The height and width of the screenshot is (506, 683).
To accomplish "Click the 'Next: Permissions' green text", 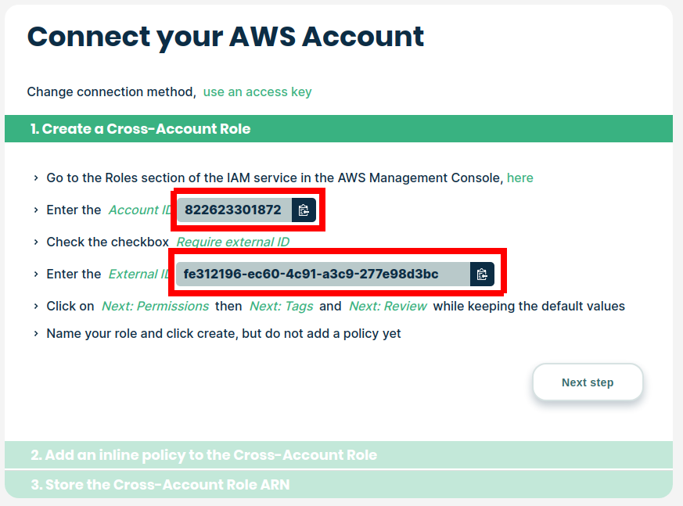I will point(155,306).
